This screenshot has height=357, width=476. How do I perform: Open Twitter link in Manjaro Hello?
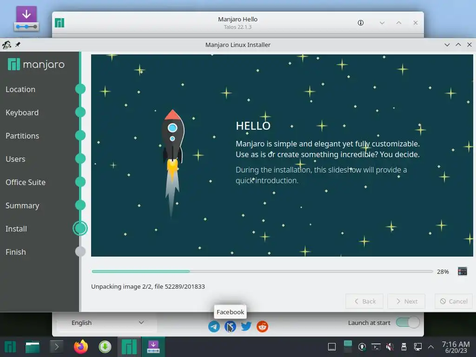246,327
